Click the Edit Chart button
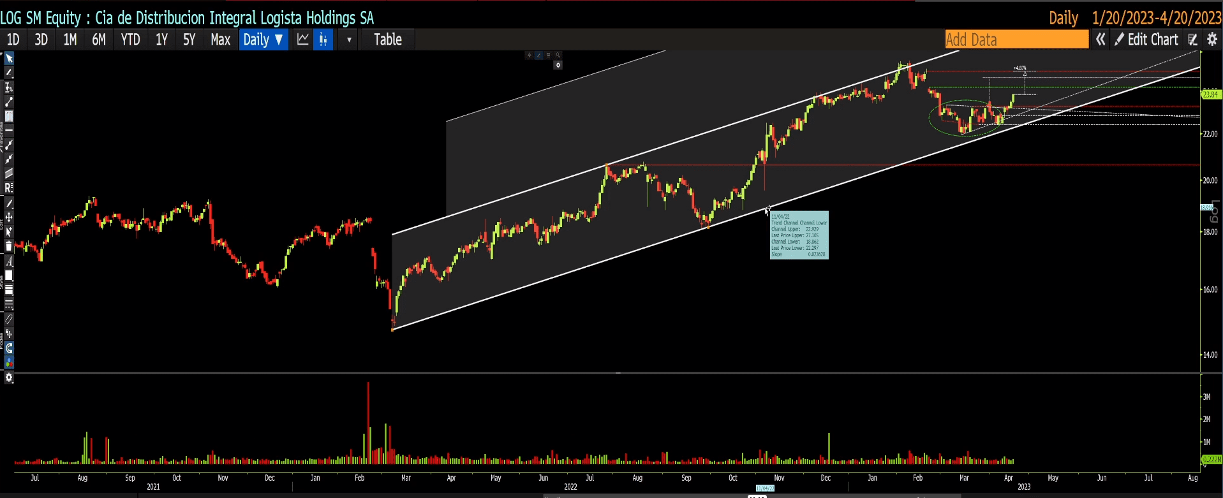The width and height of the screenshot is (1223, 498). (1147, 40)
